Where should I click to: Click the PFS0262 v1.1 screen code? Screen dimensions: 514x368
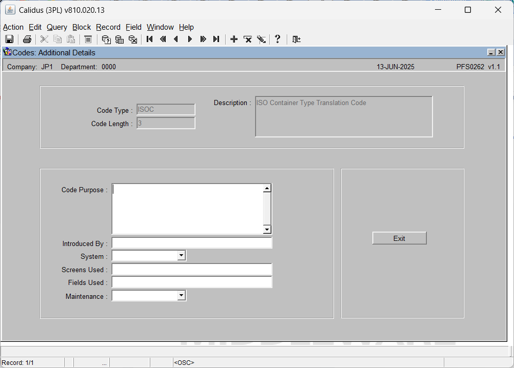(x=478, y=67)
